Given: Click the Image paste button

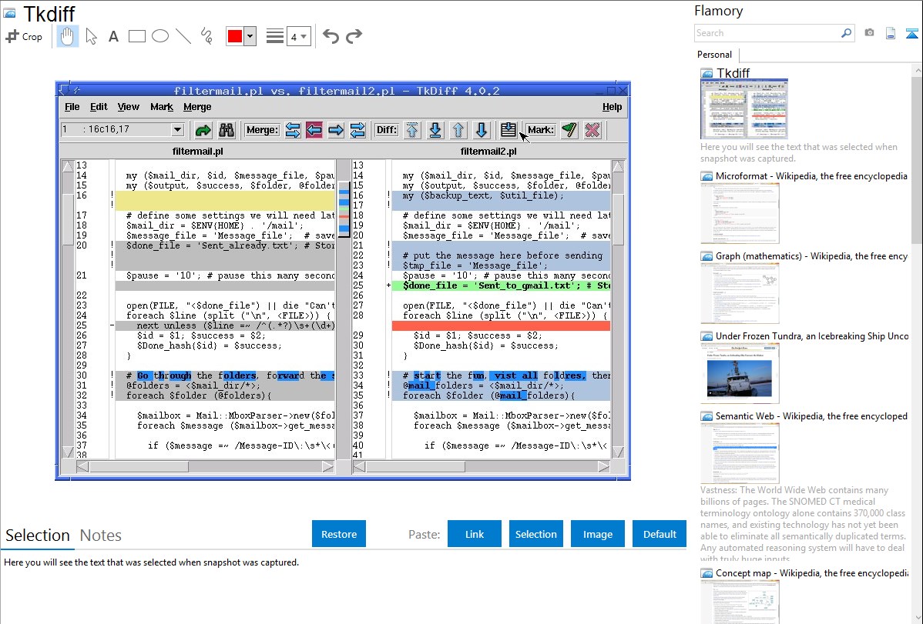Looking at the screenshot, I should (x=598, y=534).
